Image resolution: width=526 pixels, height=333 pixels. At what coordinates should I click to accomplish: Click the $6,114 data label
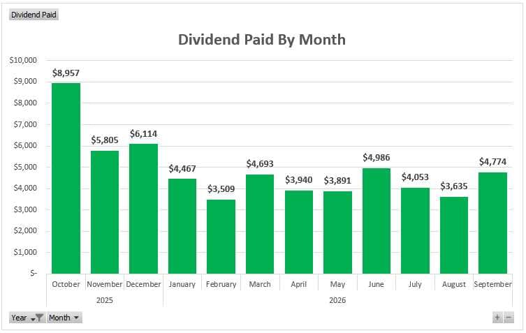tap(143, 134)
